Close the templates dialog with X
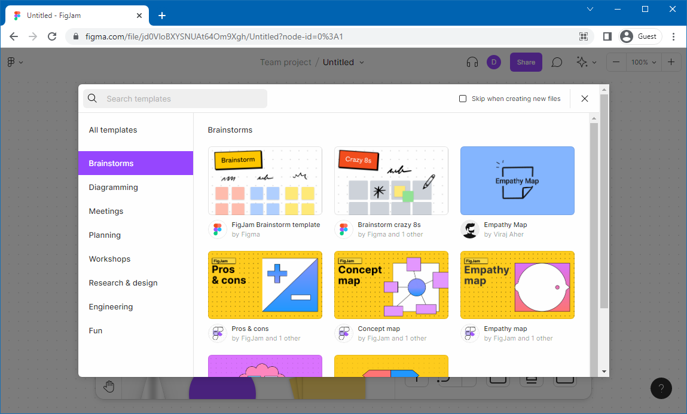The image size is (687, 414). tap(585, 99)
